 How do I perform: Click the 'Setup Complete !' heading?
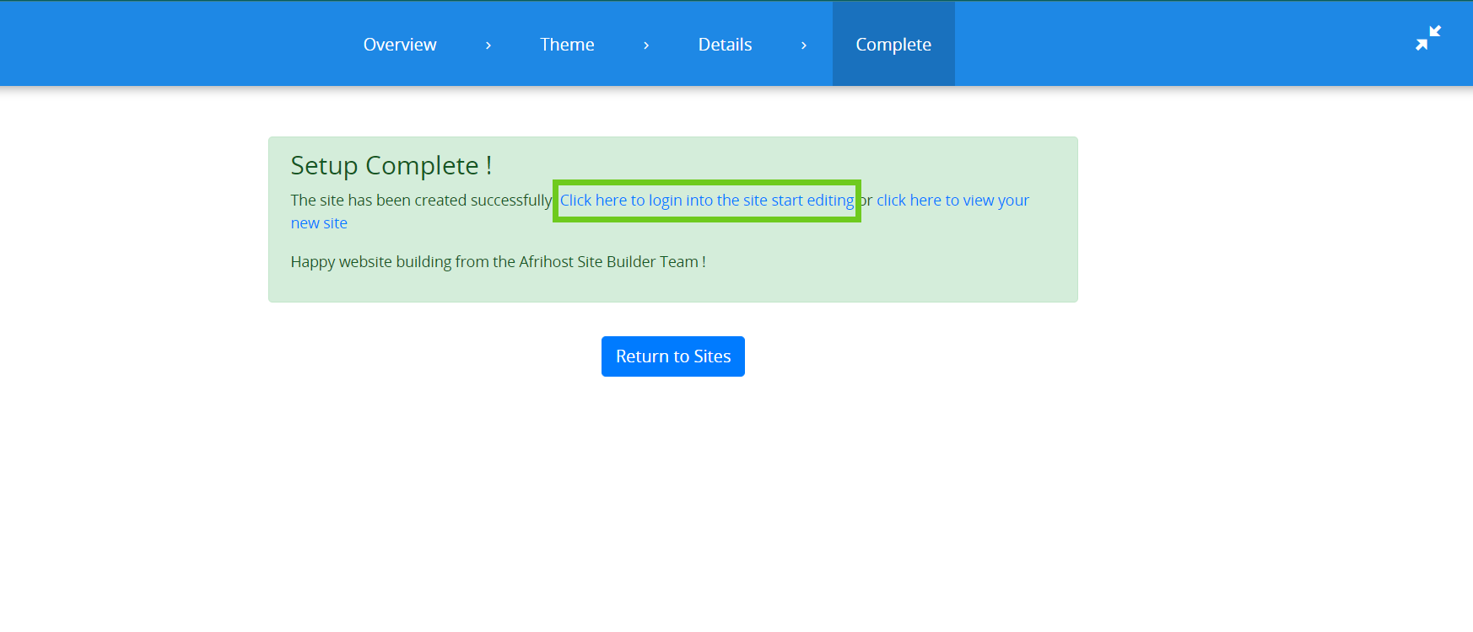click(391, 166)
